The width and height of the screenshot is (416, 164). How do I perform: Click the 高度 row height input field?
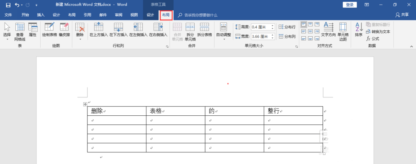point(260,27)
